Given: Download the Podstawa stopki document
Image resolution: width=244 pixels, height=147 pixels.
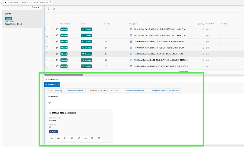Looking at the screenshot, I should coord(58,138).
